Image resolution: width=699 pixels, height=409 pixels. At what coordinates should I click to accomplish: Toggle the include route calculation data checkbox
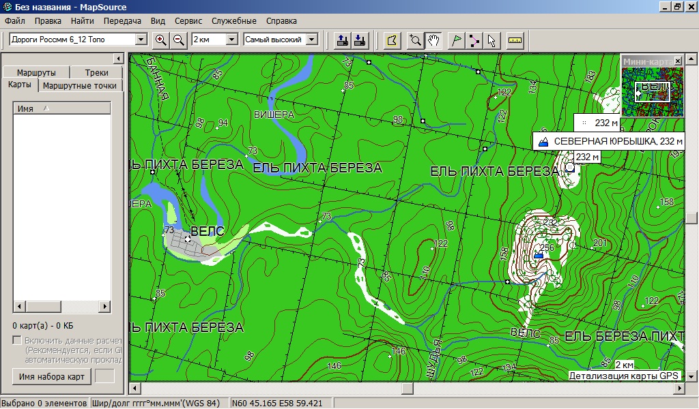(x=18, y=341)
